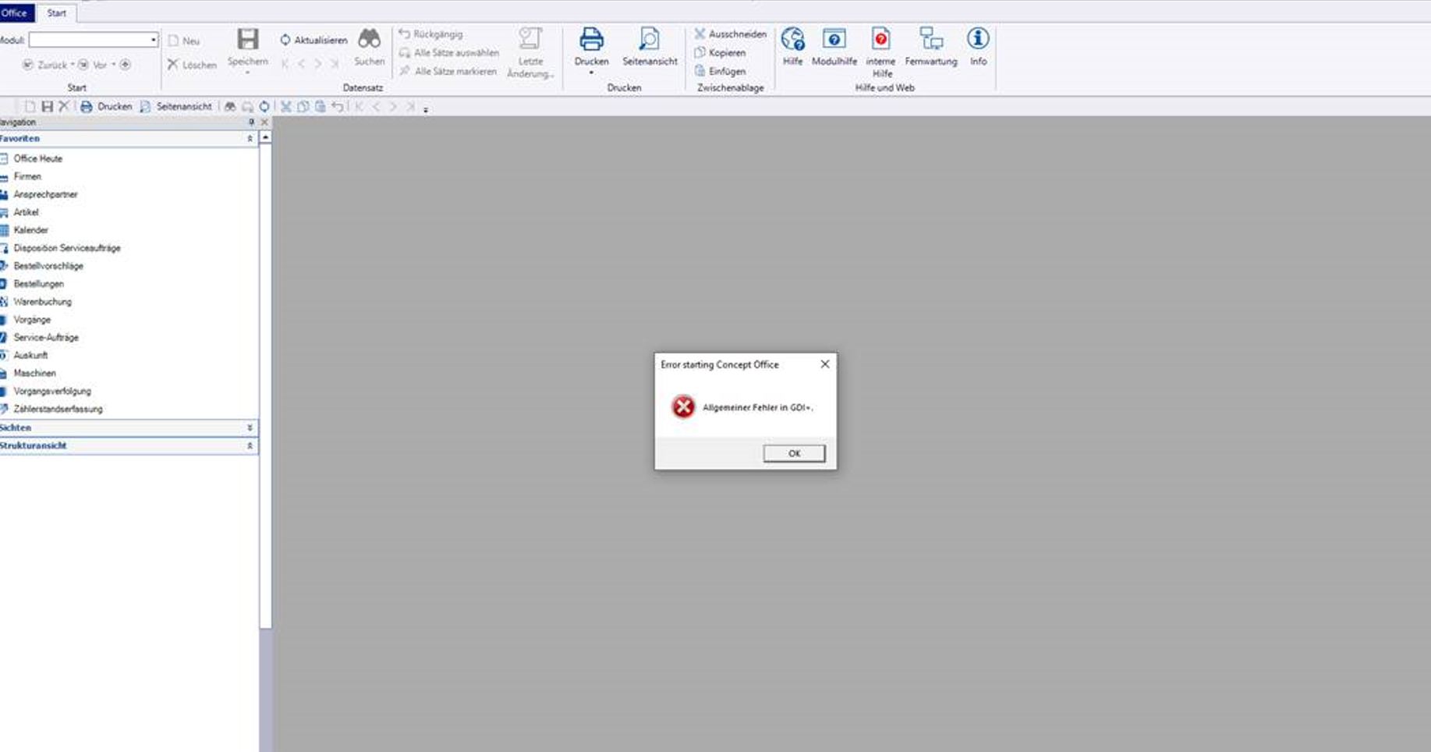
Task: Click Löschen in the Datensatz group
Action: tap(192, 65)
